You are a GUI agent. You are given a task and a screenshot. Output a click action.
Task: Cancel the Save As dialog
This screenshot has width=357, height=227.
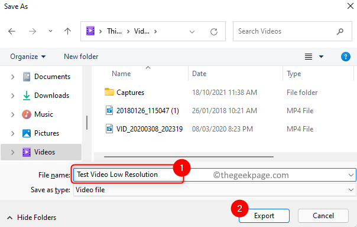[x=323, y=216]
